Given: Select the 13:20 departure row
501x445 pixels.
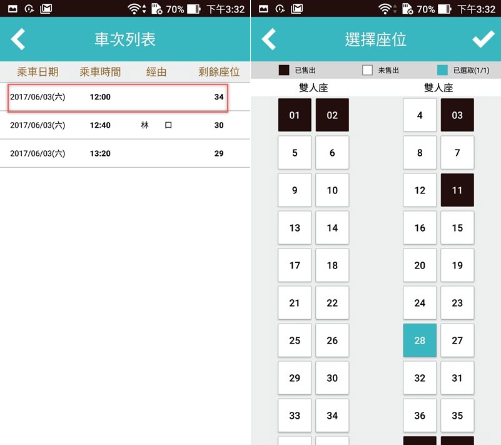Looking at the screenshot, I should tap(125, 153).
